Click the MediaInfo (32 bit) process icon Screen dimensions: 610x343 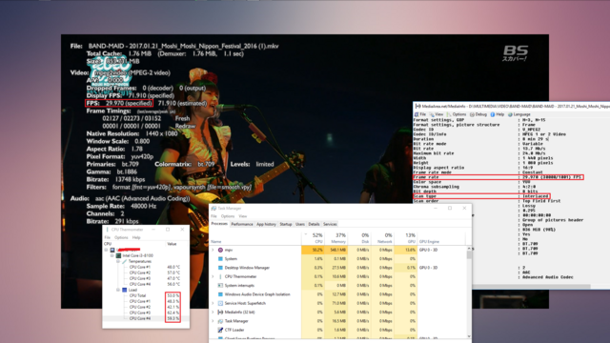click(x=220, y=312)
